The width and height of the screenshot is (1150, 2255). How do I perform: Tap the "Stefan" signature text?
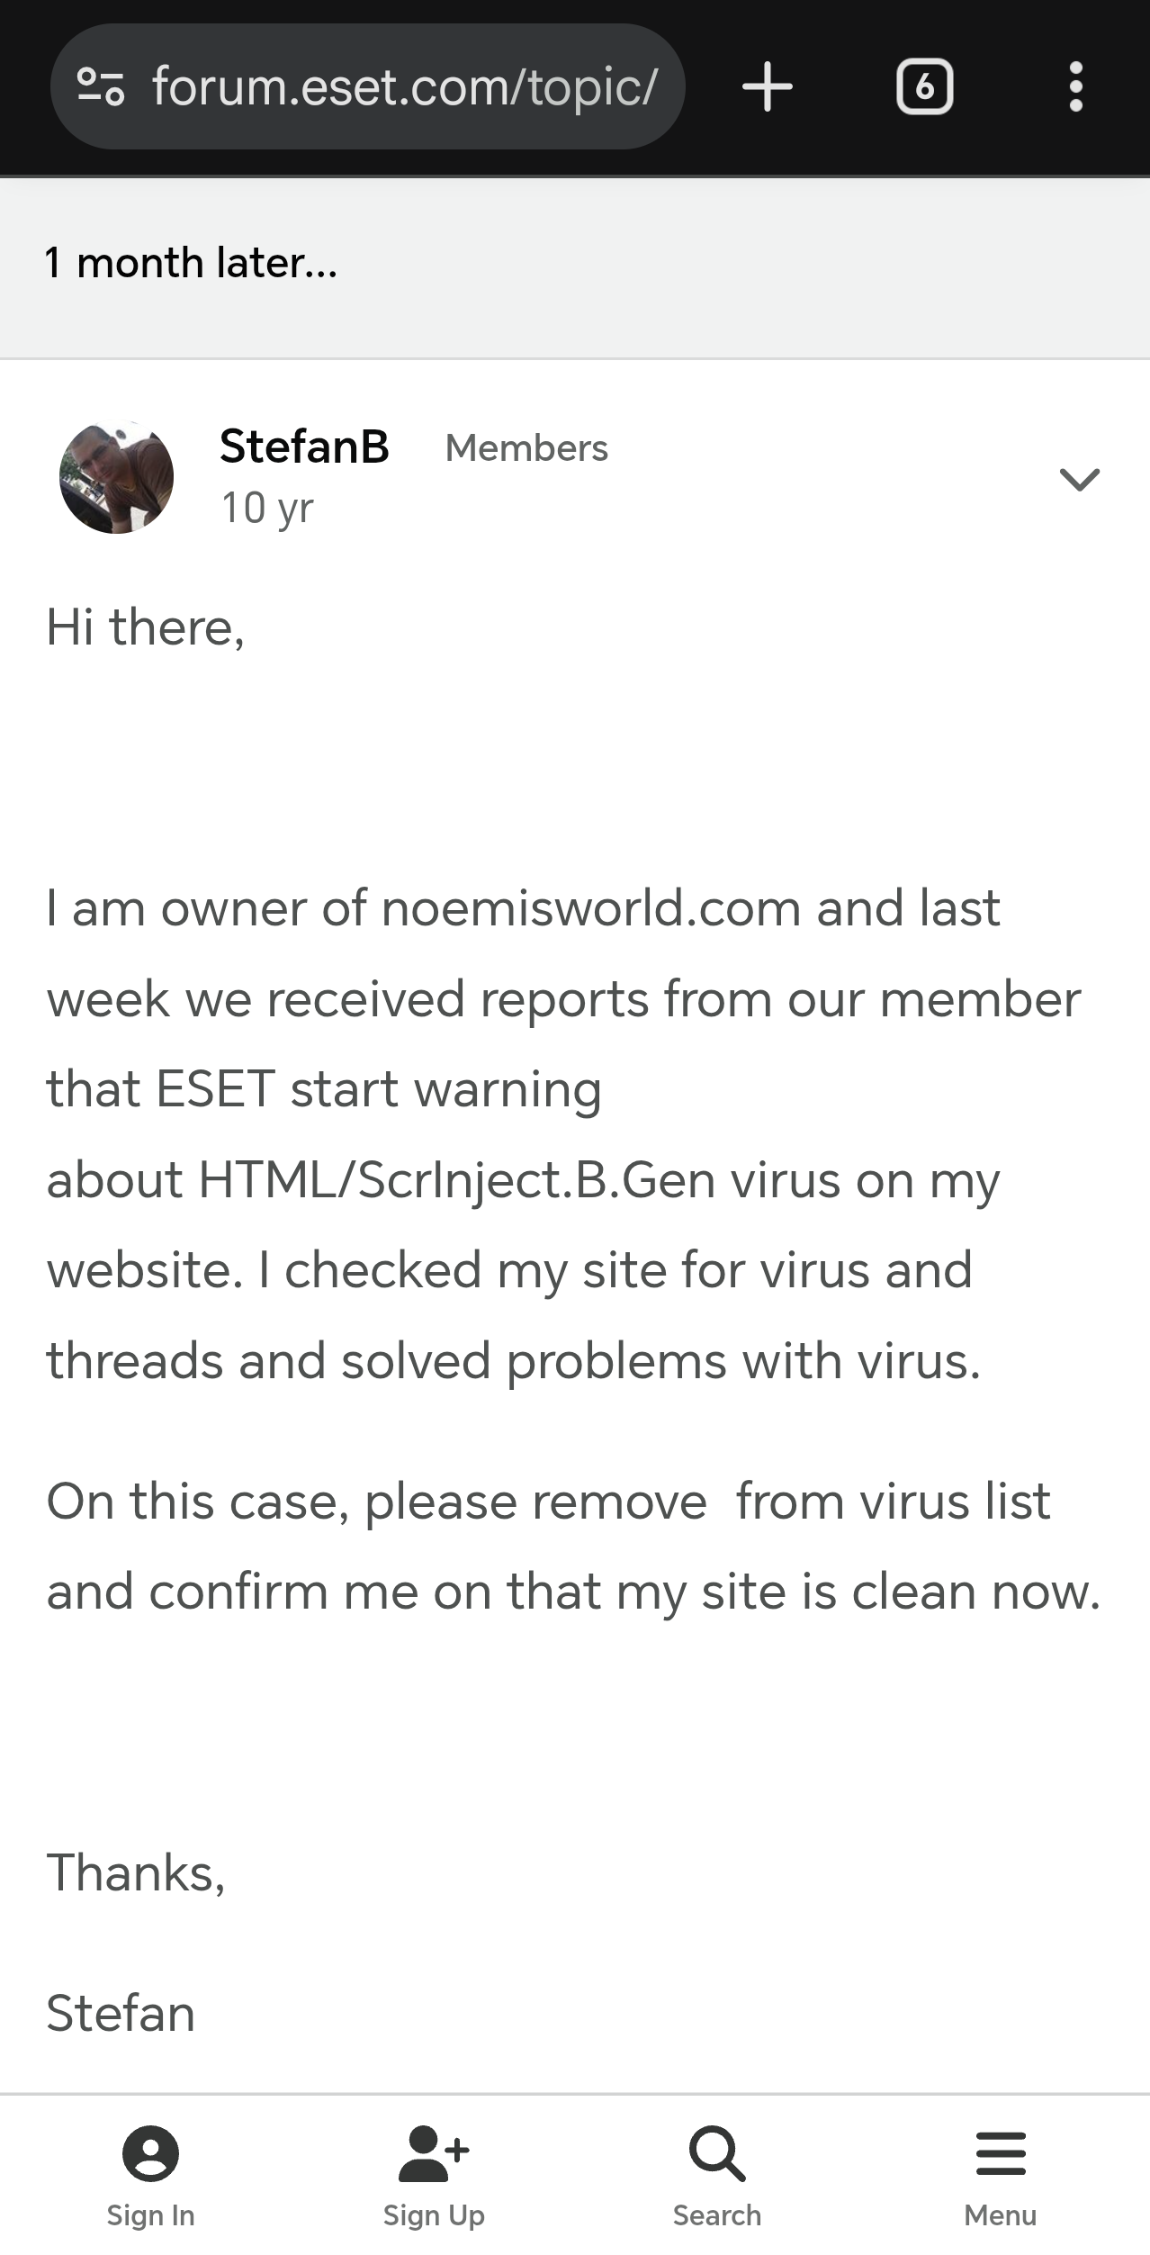121,2014
